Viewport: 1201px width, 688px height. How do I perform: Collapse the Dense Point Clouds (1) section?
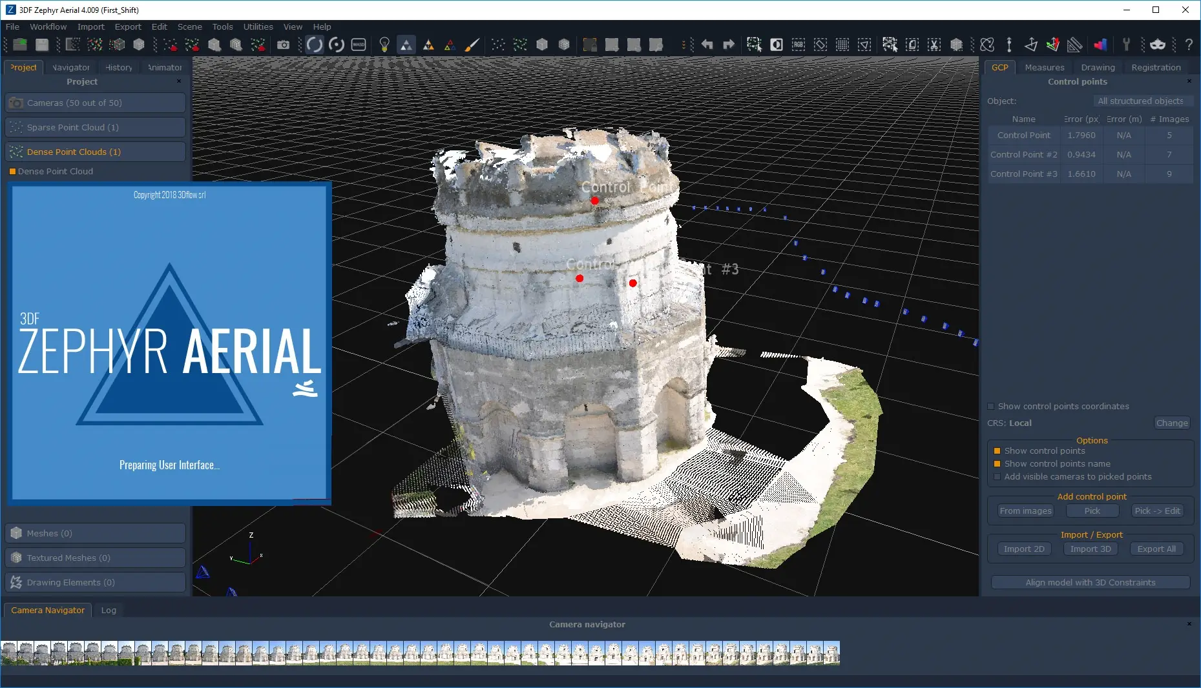click(x=95, y=152)
